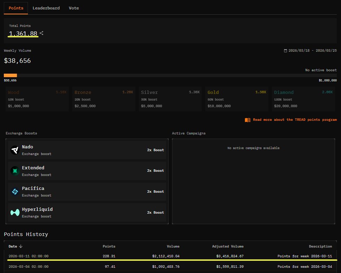Select the Gold tier card
This screenshot has height=273, width=341.
point(237,99)
